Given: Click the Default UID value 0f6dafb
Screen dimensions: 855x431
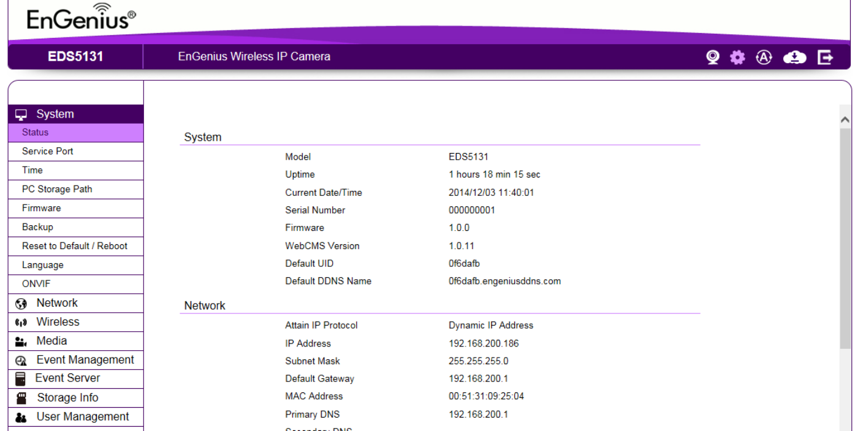Looking at the screenshot, I should [464, 264].
